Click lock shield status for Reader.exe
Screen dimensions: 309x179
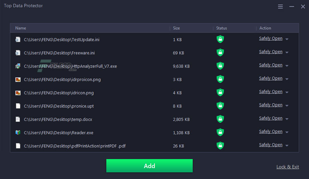[220, 132]
